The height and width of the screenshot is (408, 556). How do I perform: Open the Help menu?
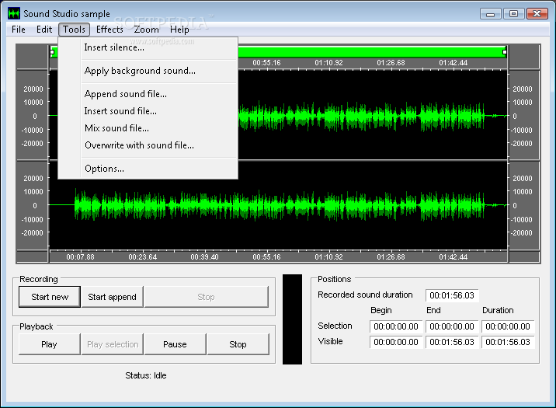pos(179,30)
